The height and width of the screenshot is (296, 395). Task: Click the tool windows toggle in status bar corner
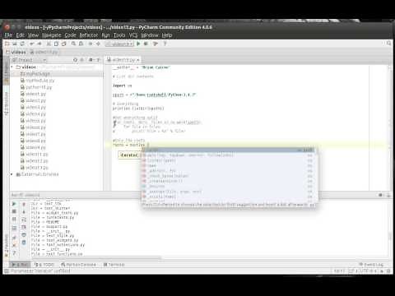6,271
